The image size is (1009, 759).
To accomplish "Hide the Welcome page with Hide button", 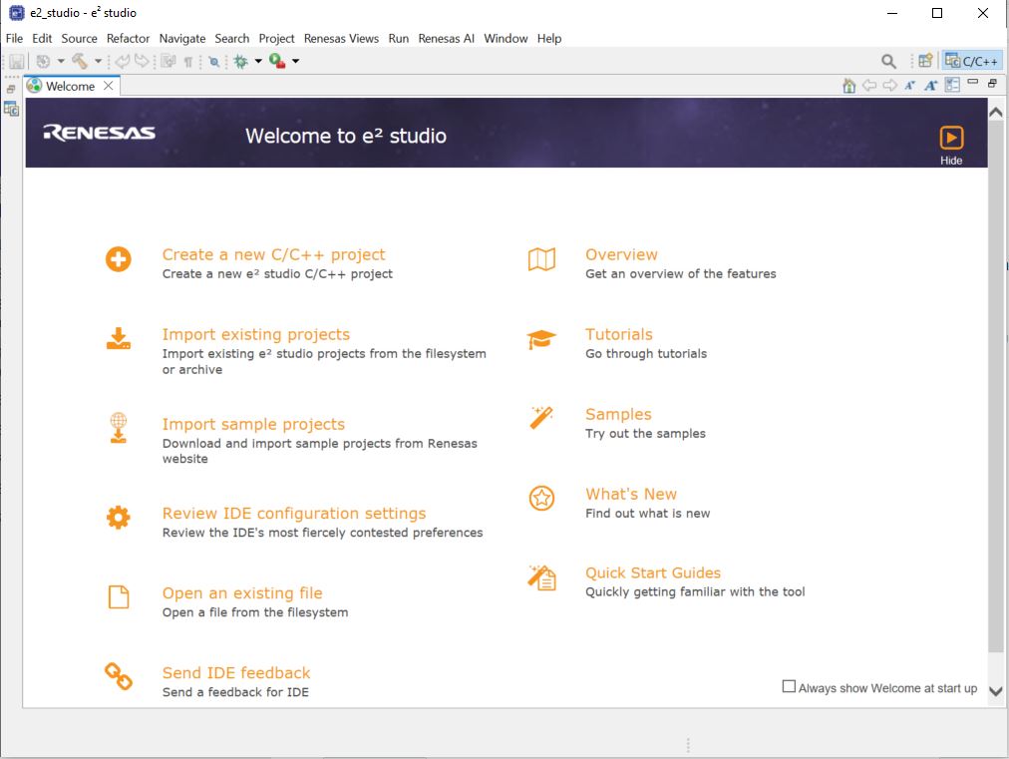I will (x=951, y=146).
